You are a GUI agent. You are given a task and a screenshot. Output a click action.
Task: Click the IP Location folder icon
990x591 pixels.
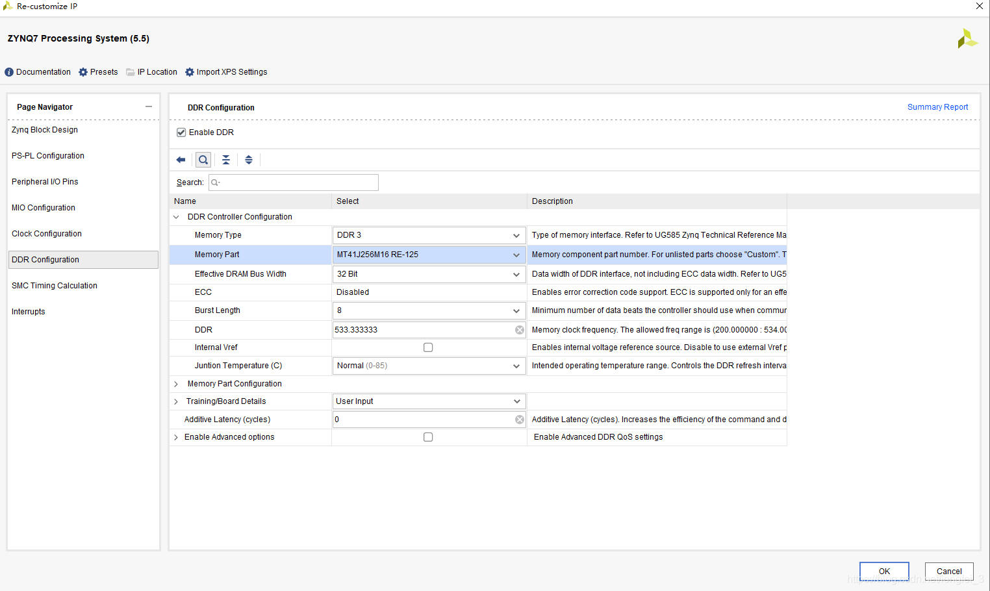pyautogui.click(x=131, y=72)
